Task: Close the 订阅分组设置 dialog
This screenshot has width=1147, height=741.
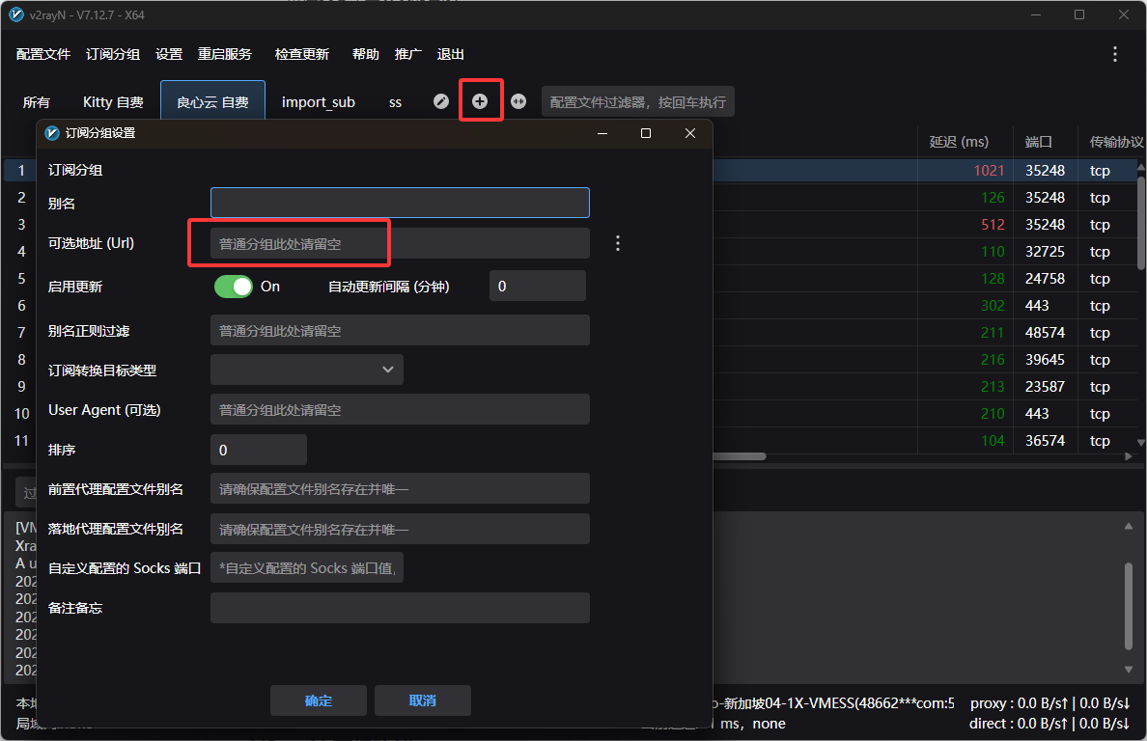Action: pyautogui.click(x=689, y=133)
